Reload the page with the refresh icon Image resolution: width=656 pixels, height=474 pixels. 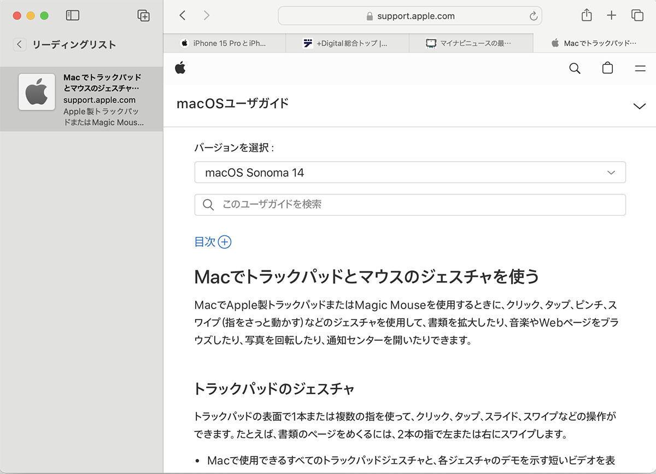pyautogui.click(x=534, y=16)
